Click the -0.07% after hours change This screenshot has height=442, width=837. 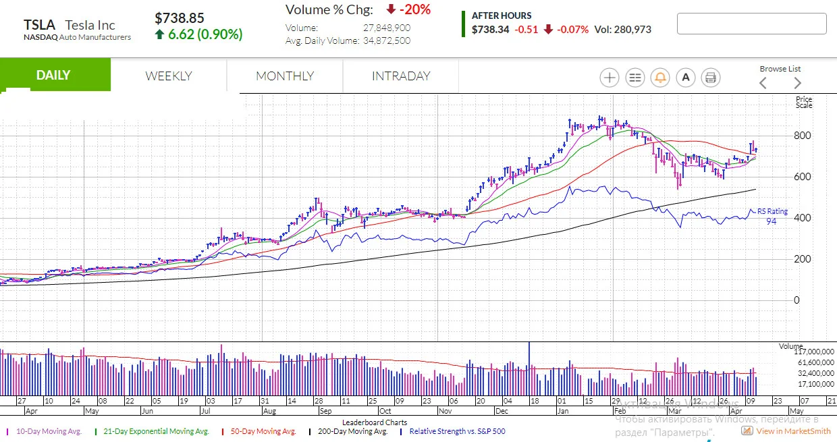[x=572, y=30]
